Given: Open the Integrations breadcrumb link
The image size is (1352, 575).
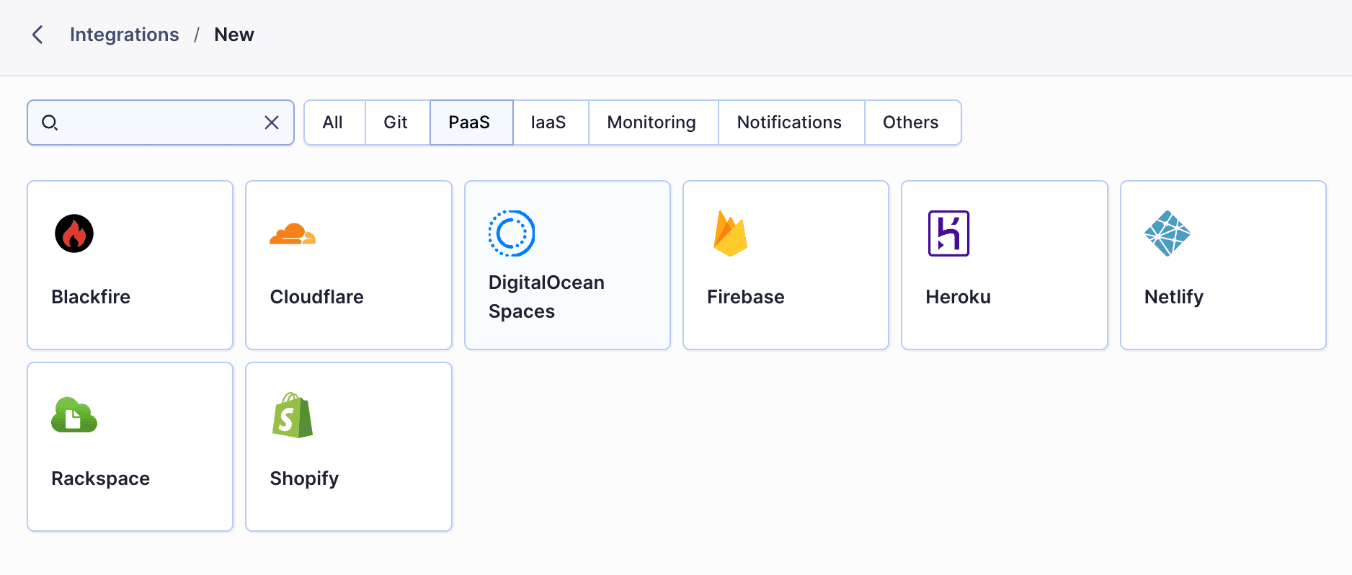Looking at the screenshot, I should 124,35.
